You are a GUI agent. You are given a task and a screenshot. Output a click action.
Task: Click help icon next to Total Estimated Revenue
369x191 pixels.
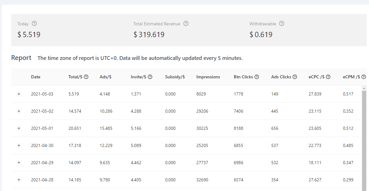(x=186, y=24)
